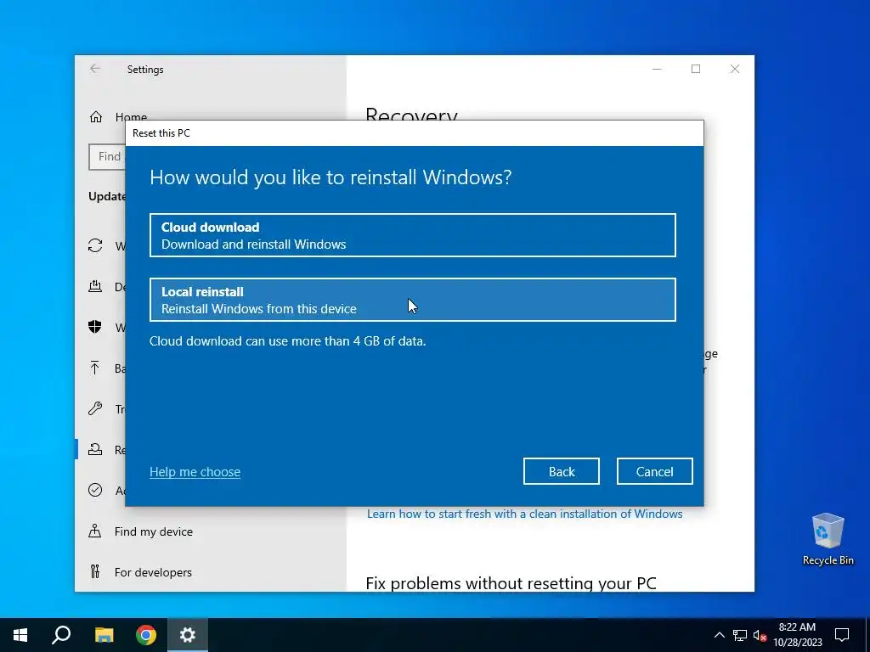The height and width of the screenshot is (652, 870).
Task: Open clock and date in taskbar
Action: [797, 635]
